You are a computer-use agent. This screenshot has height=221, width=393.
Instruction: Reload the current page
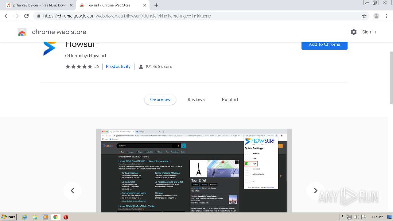coord(26,16)
